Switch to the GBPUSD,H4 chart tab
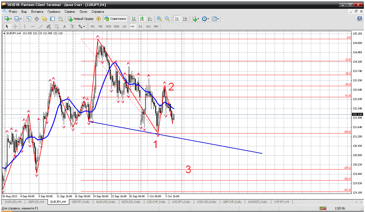This screenshot has height=212, width=365. point(37,202)
